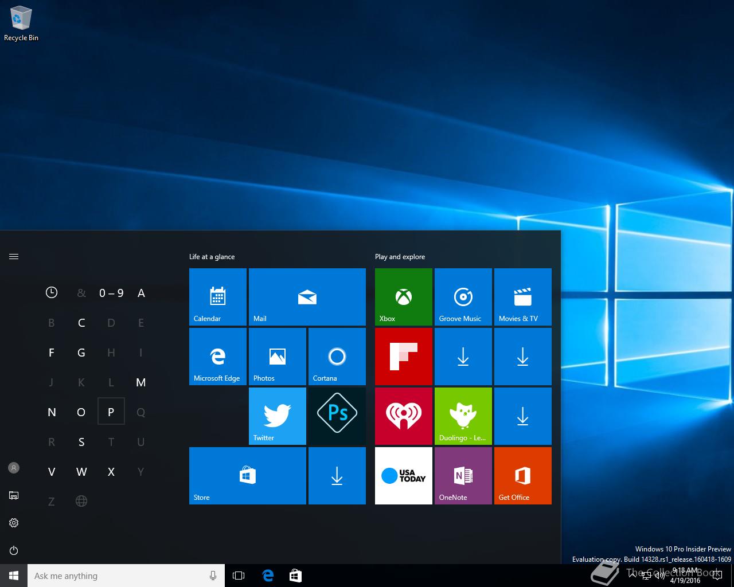The height and width of the screenshot is (587, 734).
Task: Open the Calendar tile
Action: tap(218, 297)
